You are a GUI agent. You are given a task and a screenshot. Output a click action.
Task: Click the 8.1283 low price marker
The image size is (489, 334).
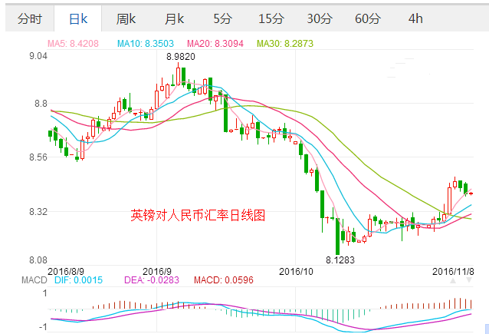pyautogui.click(x=340, y=260)
